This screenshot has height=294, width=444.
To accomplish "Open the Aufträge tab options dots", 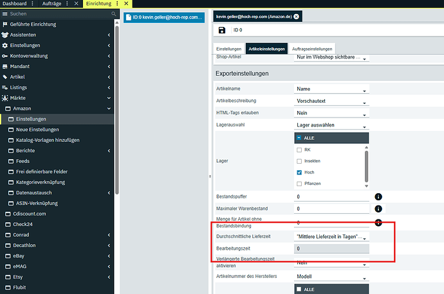I will tap(67, 3).
